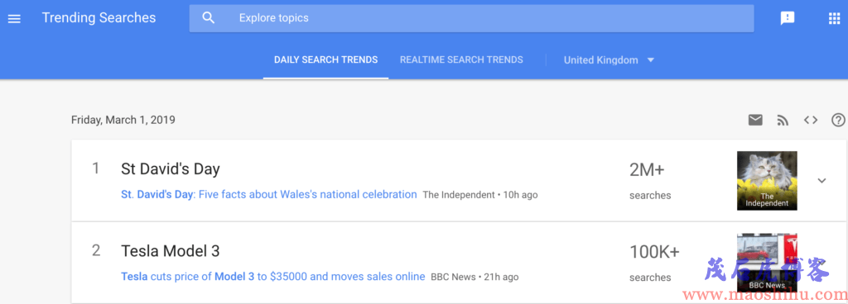The image size is (848, 304).
Task: Click the BBC News 21h ago source text
Action: pos(475,277)
